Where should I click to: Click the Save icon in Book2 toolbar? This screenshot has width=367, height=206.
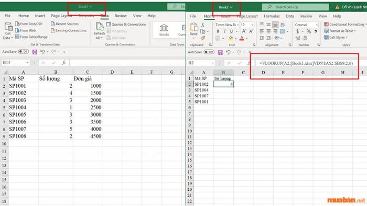220,52
